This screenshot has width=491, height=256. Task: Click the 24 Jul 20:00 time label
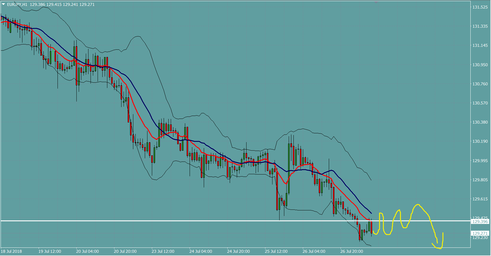coord(238,251)
